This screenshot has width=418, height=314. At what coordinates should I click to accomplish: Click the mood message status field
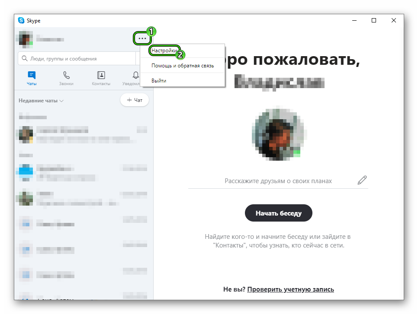(x=278, y=181)
